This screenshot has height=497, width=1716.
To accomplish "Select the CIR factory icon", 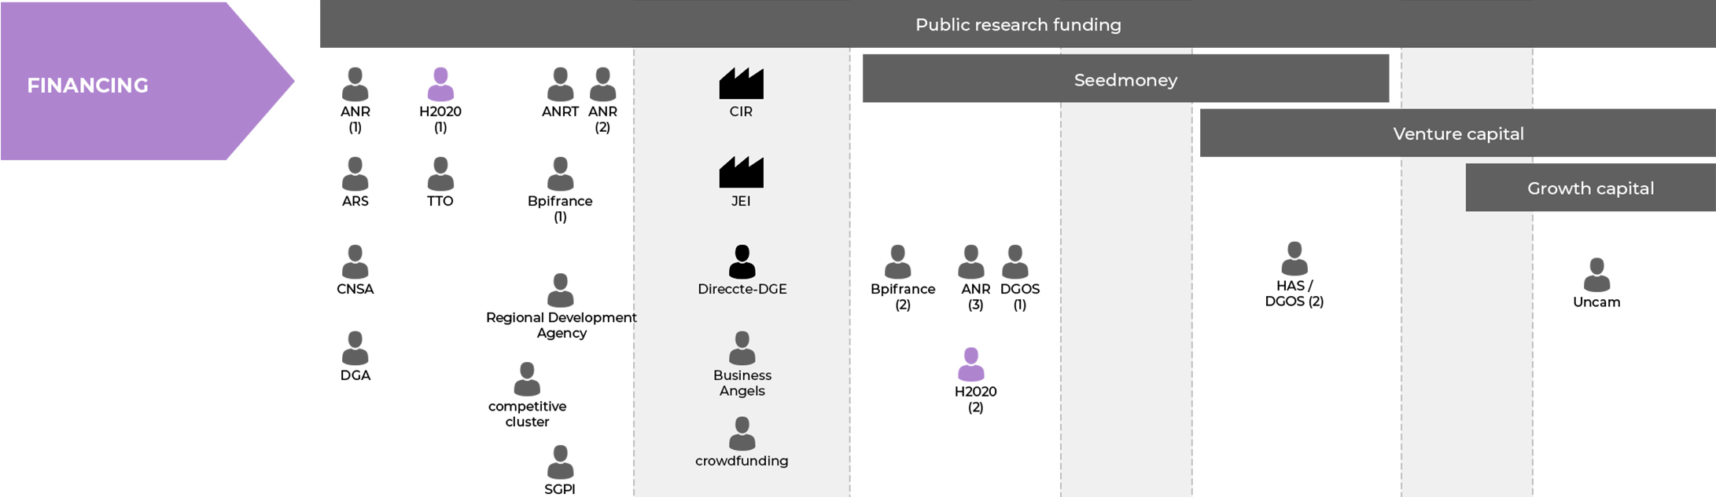I will coord(741,83).
